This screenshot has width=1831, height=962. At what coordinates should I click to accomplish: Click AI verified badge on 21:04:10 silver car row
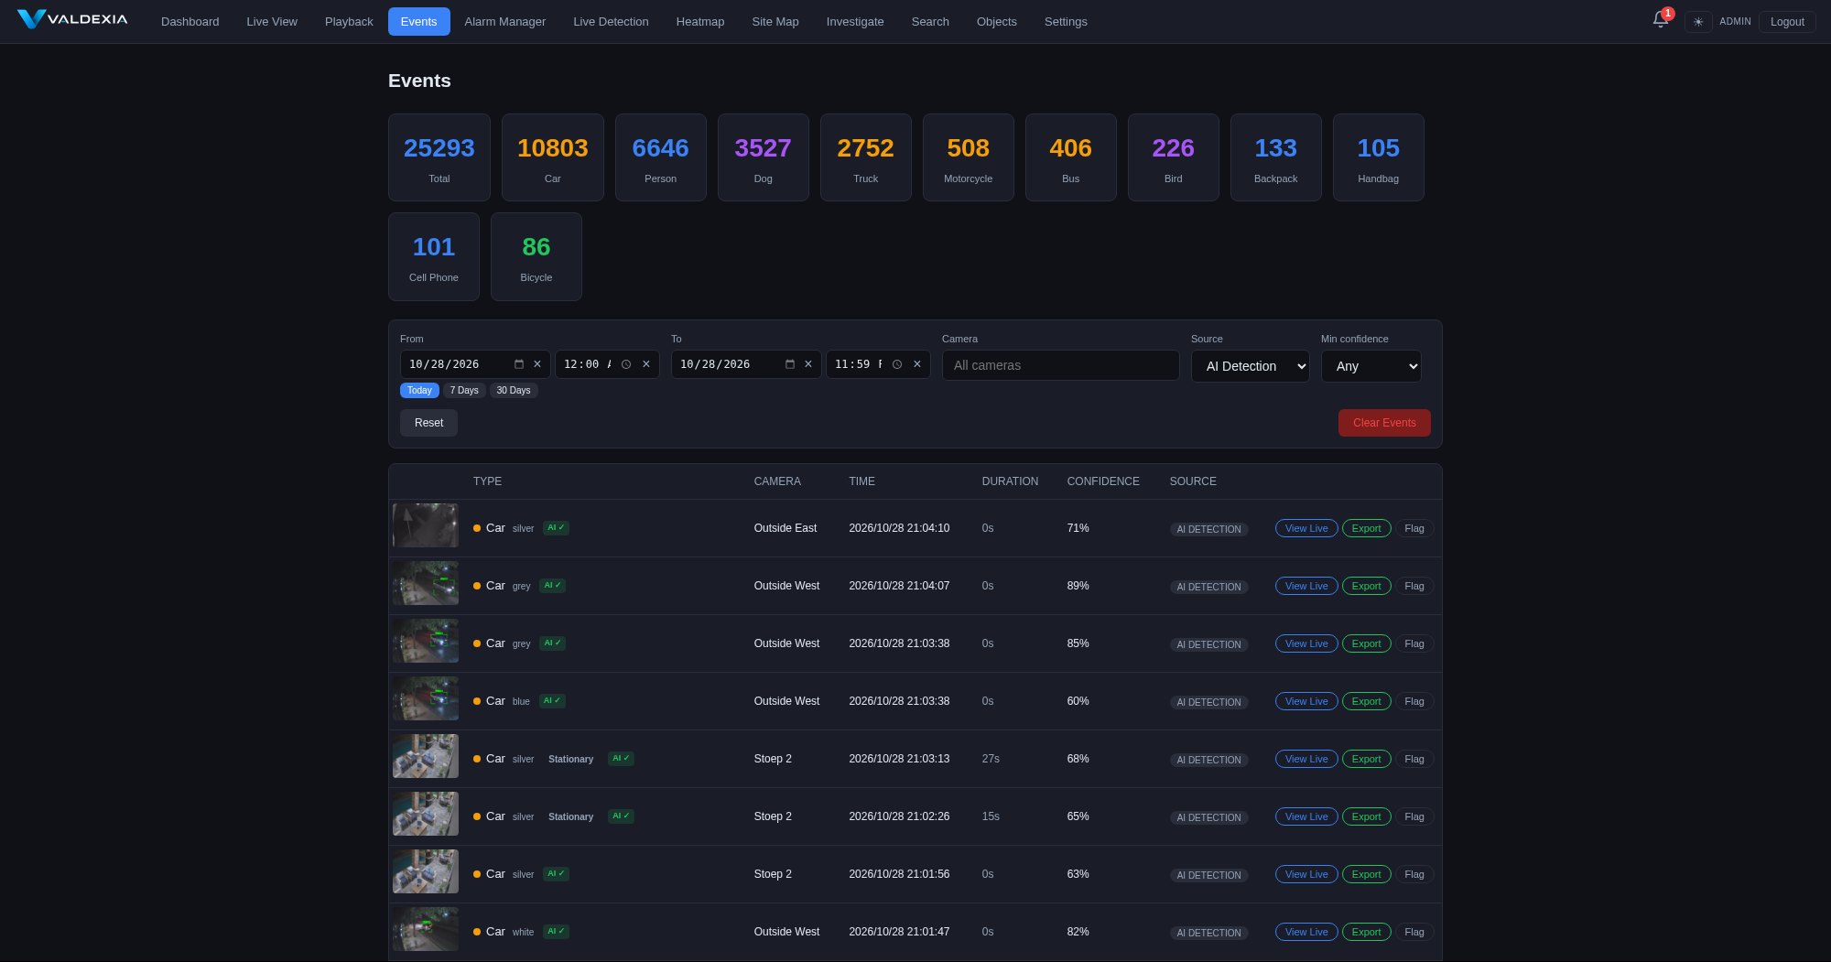click(556, 528)
